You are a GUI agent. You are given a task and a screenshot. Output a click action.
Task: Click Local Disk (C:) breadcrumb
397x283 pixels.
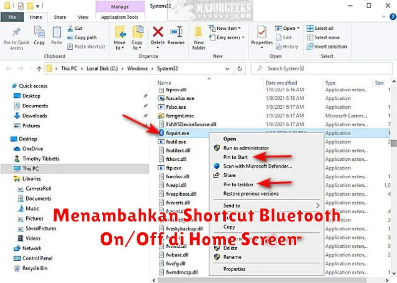(x=102, y=69)
